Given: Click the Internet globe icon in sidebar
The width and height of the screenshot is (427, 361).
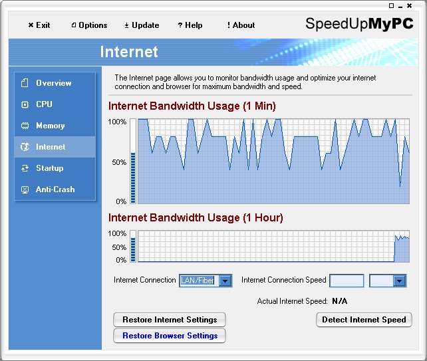Looking at the screenshot, I should pos(25,147).
